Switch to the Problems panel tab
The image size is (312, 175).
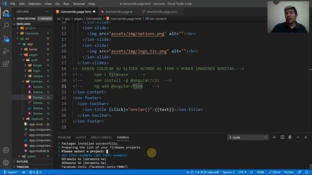coord(64,137)
